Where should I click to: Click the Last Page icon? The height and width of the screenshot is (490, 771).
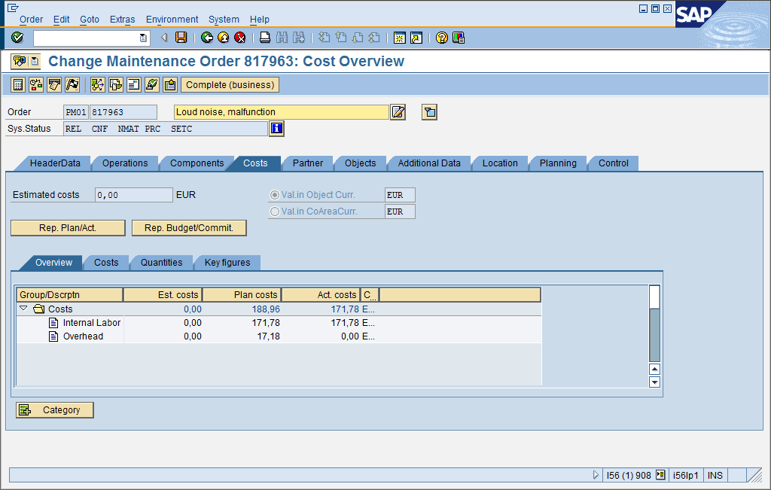[x=374, y=38]
